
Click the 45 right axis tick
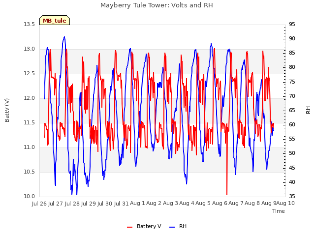[x=292, y=168]
